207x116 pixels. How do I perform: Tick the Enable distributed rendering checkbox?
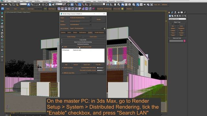(x=62, y=47)
